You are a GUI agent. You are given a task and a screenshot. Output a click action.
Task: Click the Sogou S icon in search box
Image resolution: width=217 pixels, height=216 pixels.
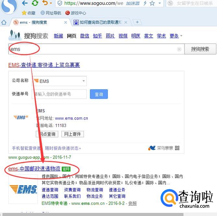pos(170,3)
